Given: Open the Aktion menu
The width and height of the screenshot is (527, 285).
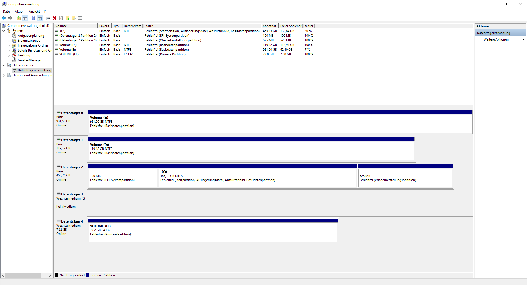Looking at the screenshot, I should point(19,12).
